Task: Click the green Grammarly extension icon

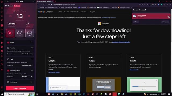Action: coord(162,5)
